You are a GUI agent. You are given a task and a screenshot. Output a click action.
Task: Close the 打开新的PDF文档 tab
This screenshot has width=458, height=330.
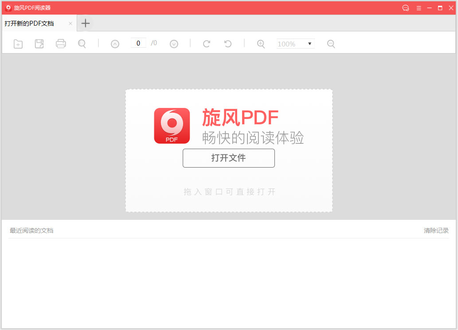click(x=70, y=23)
